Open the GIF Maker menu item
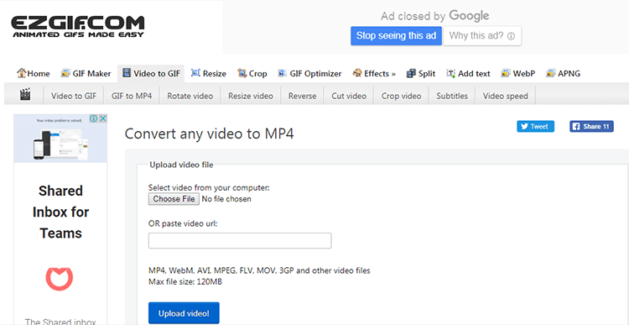Viewport: 629px width, 325px height. [x=86, y=74]
